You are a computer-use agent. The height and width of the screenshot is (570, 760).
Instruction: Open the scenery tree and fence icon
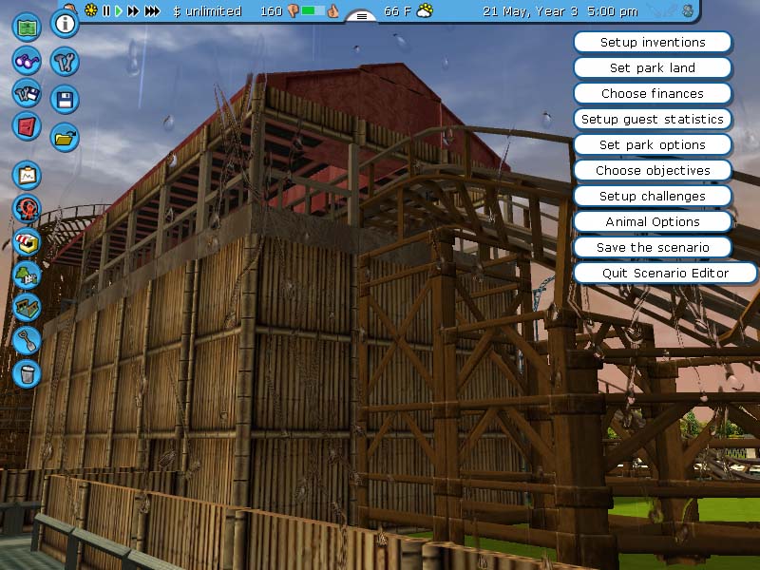pos(27,275)
